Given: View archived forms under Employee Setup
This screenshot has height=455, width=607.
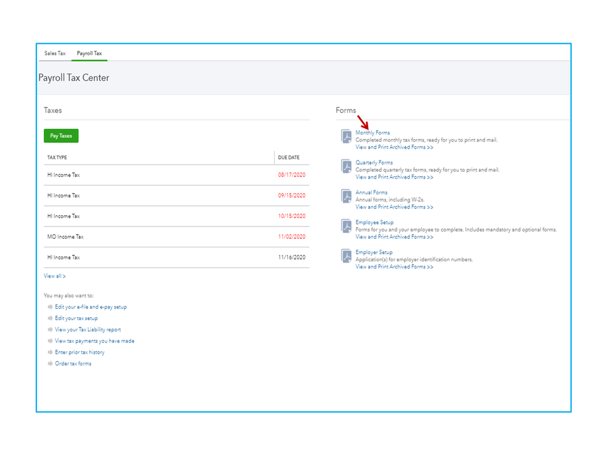Looking at the screenshot, I should (394, 237).
